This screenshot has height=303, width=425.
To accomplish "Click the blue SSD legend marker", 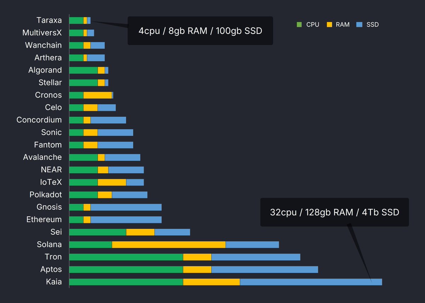I will pos(358,25).
